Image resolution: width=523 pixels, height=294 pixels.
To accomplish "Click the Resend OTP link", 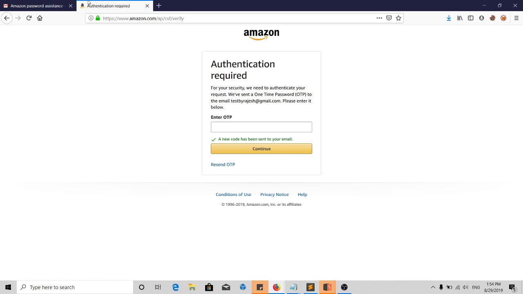I will [223, 165].
